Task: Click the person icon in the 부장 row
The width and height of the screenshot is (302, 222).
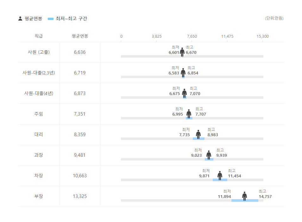Action: pyautogui.click(x=245, y=196)
